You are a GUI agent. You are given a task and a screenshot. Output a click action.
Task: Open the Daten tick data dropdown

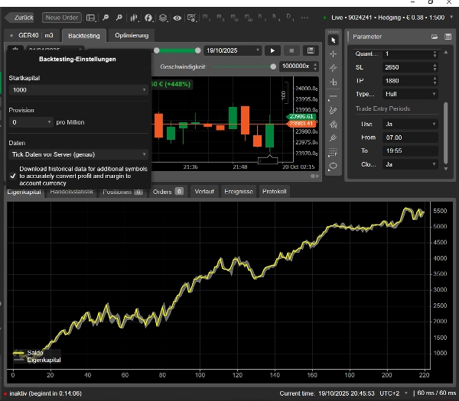click(79, 154)
